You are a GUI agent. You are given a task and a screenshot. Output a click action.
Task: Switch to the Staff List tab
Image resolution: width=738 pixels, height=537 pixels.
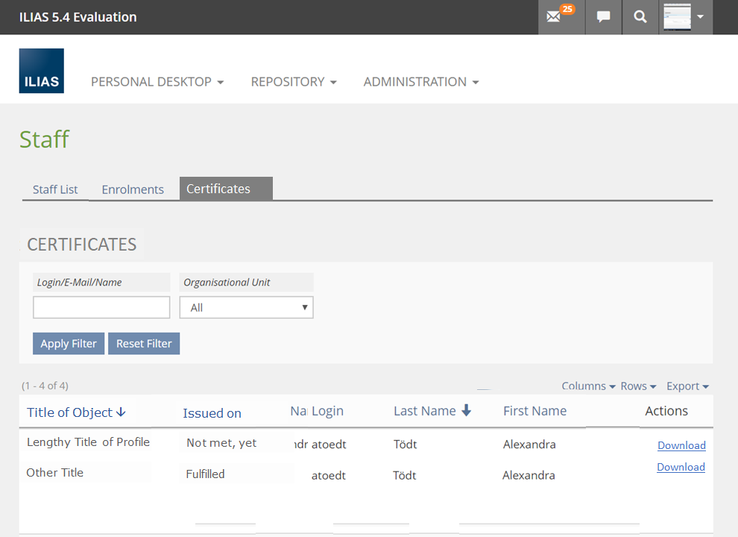point(55,189)
